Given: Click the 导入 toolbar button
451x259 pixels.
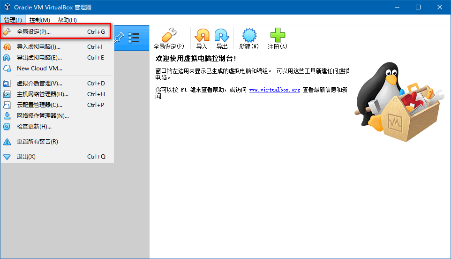Looking at the screenshot, I should pos(202,38).
